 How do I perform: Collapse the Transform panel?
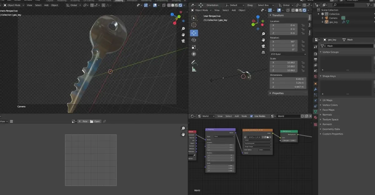pyautogui.click(x=278, y=15)
